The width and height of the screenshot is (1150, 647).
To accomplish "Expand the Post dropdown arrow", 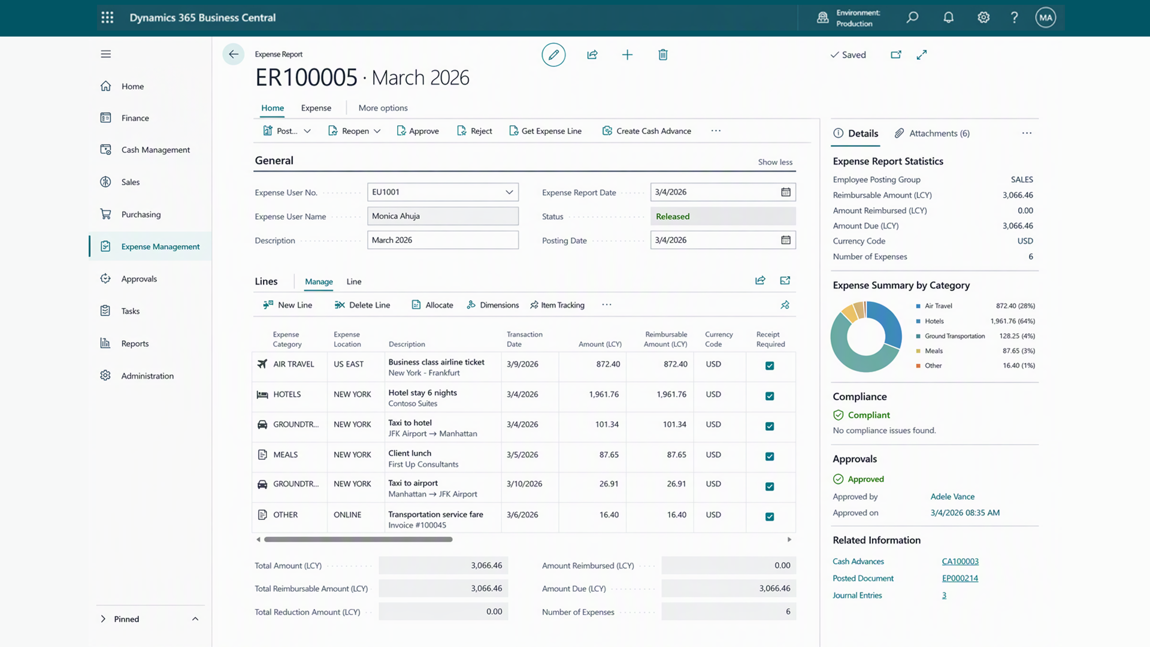I will click(307, 131).
